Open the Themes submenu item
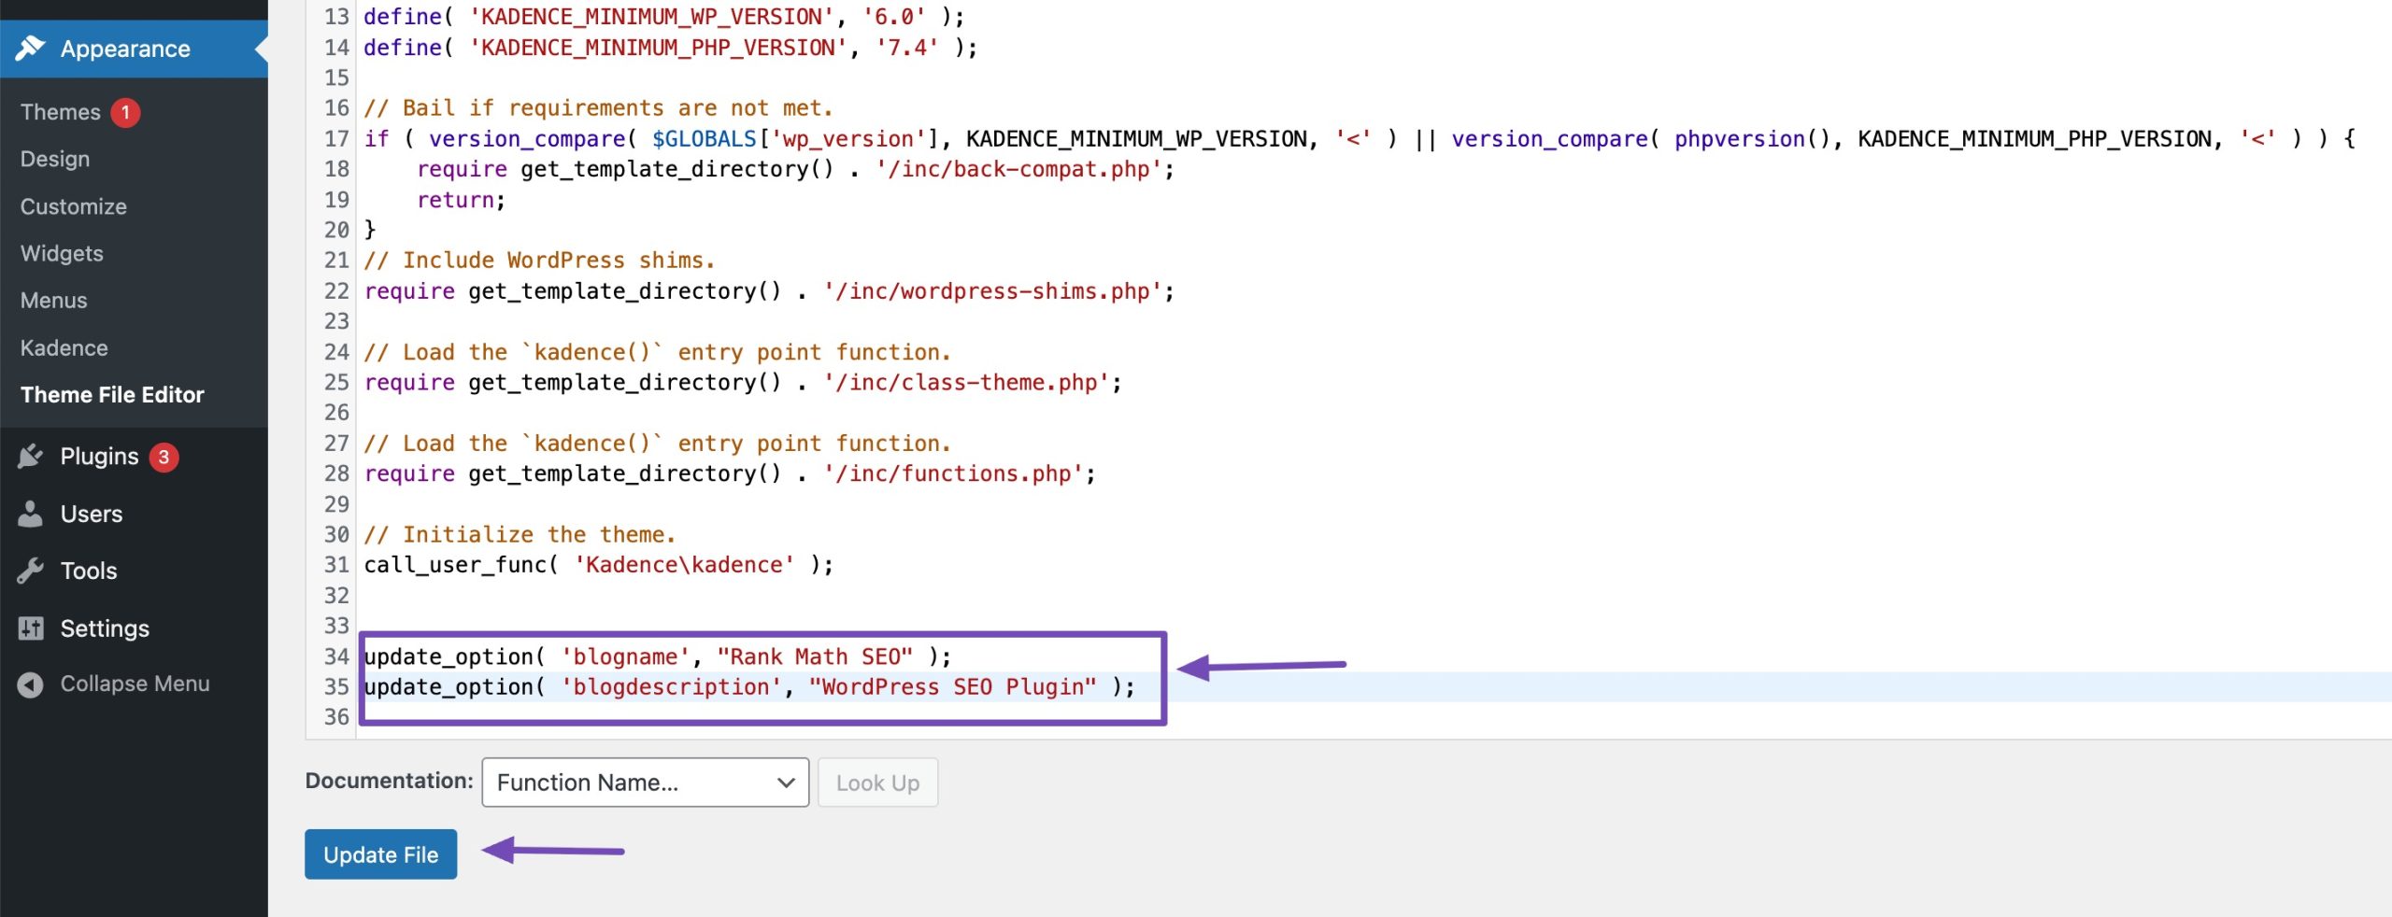2392x917 pixels. click(61, 112)
